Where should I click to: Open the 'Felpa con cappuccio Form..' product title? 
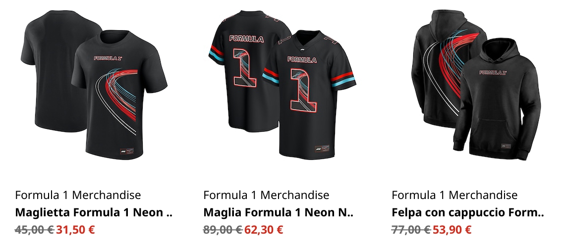point(468,213)
